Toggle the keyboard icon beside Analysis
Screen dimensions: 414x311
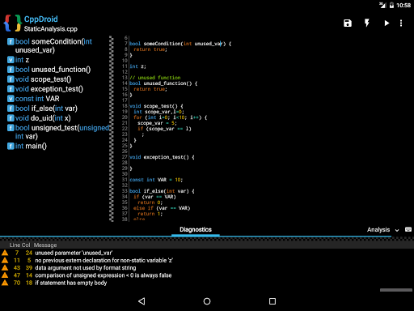point(408,229)
